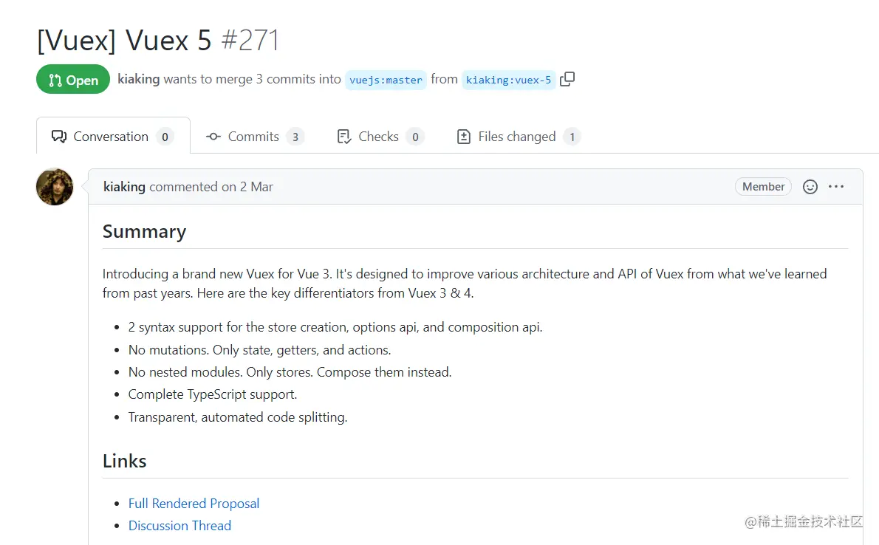Switch to the Commits tab
879x545 pixels.
(255, 136)
